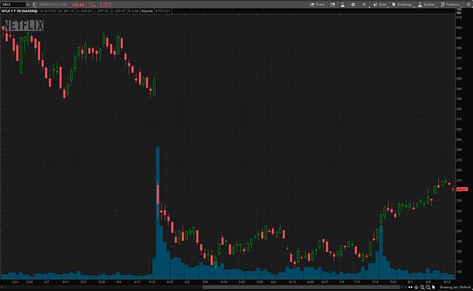This screenshot has width=473, height=291.
Task: Click the horizontal chart scrollbar at the bottom
Action: 301,287
